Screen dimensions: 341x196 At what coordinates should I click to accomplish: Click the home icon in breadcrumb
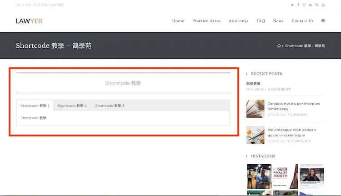(x=279, y=45)
